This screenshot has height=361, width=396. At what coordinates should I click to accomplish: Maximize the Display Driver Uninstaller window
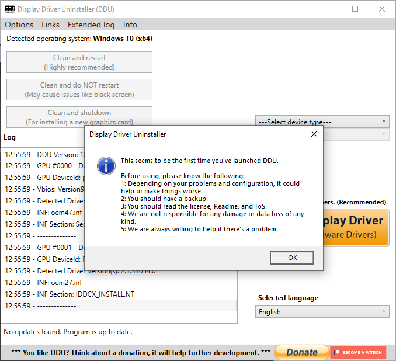[355, 9]
